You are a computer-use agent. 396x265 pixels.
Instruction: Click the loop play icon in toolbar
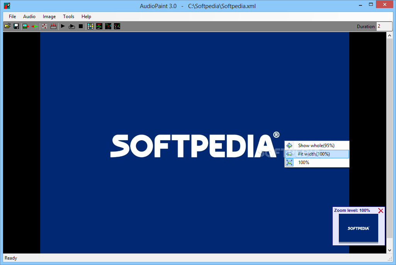pos(72,26)
